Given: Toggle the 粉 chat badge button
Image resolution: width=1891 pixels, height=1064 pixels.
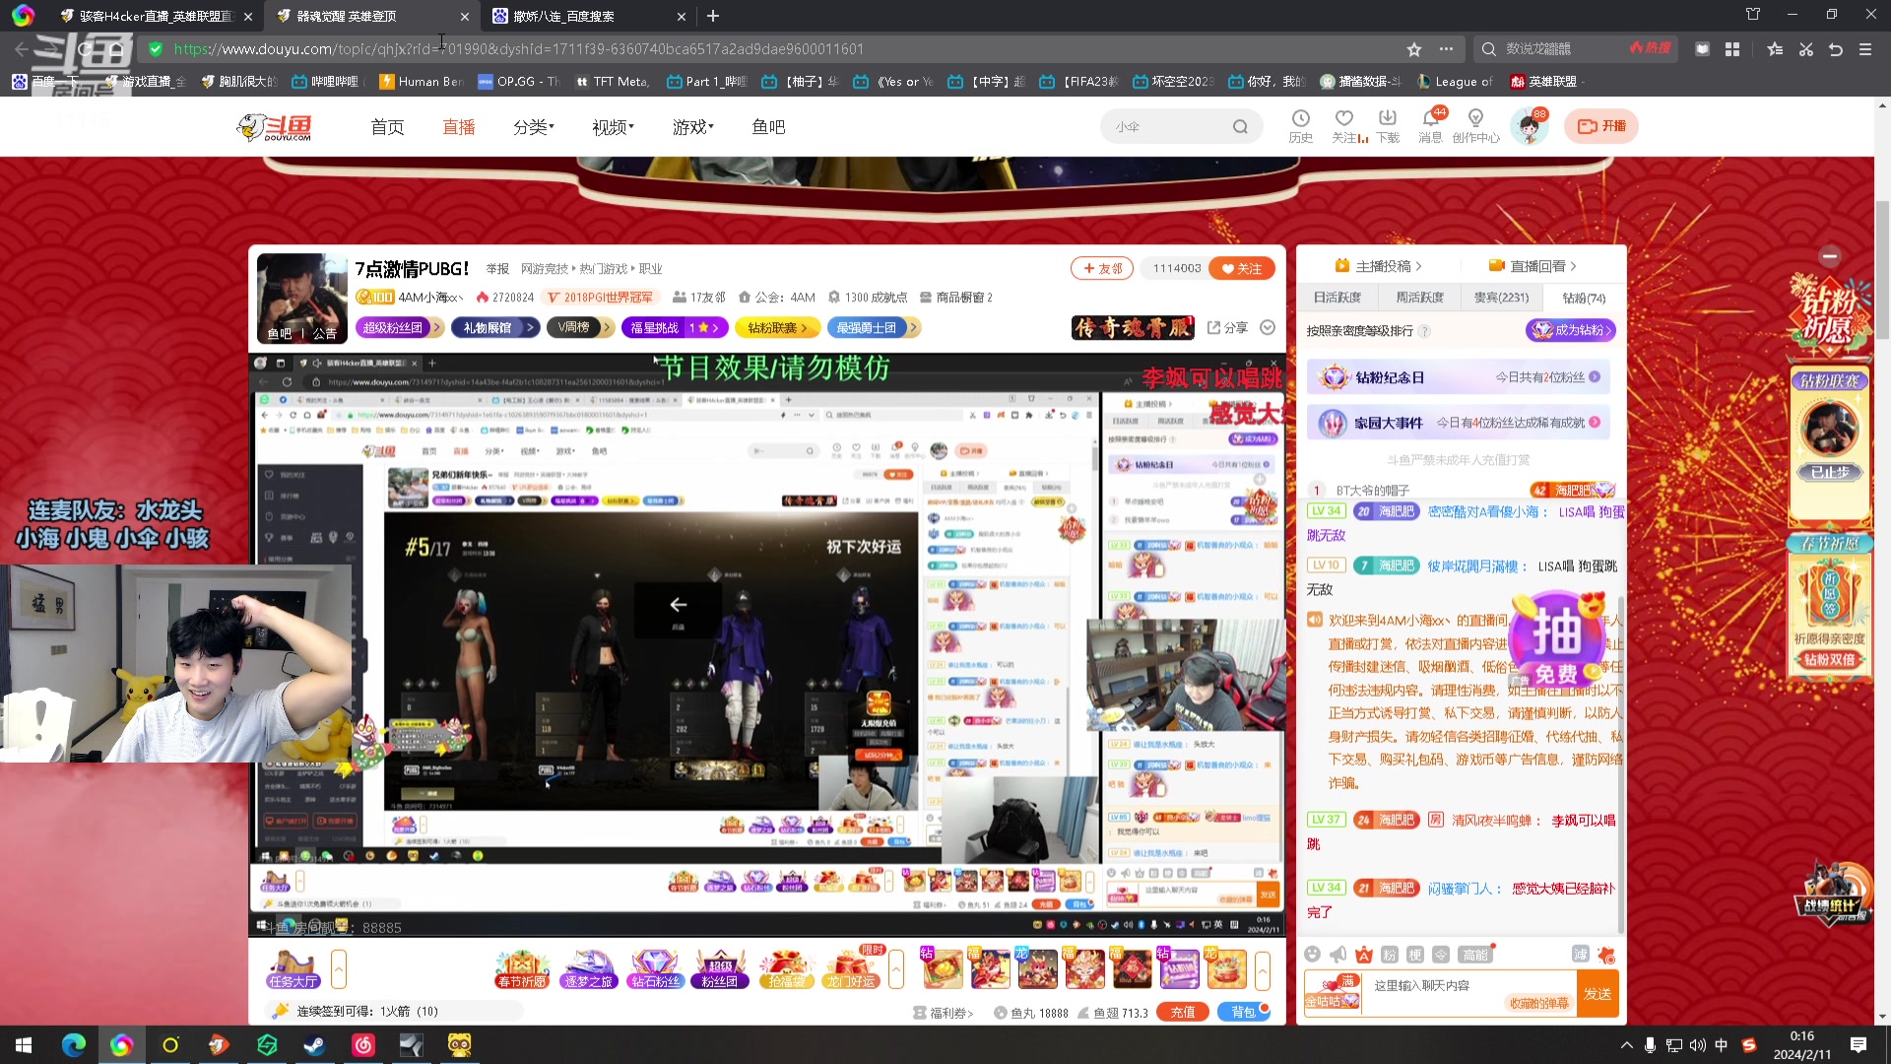Looking at the screenshot, I should (x=1389, y=954).
